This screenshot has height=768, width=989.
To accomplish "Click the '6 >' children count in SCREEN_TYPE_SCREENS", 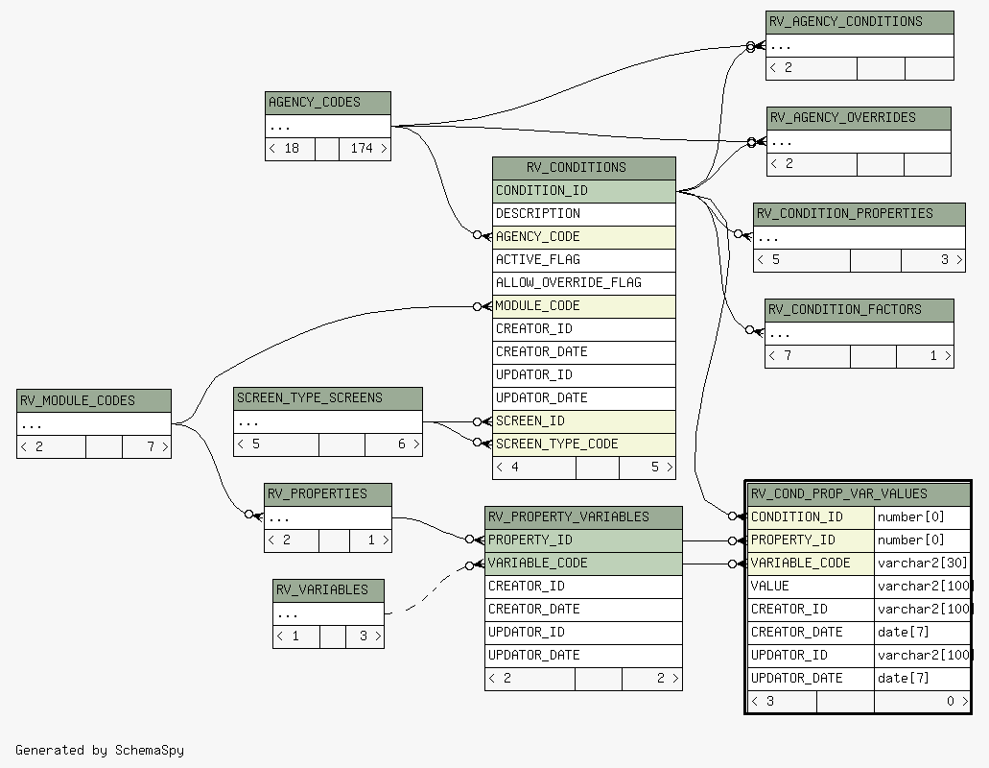I will coord(393,444).
